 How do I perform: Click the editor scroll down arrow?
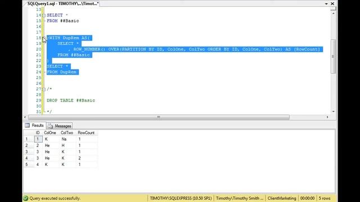coord(333,112)
